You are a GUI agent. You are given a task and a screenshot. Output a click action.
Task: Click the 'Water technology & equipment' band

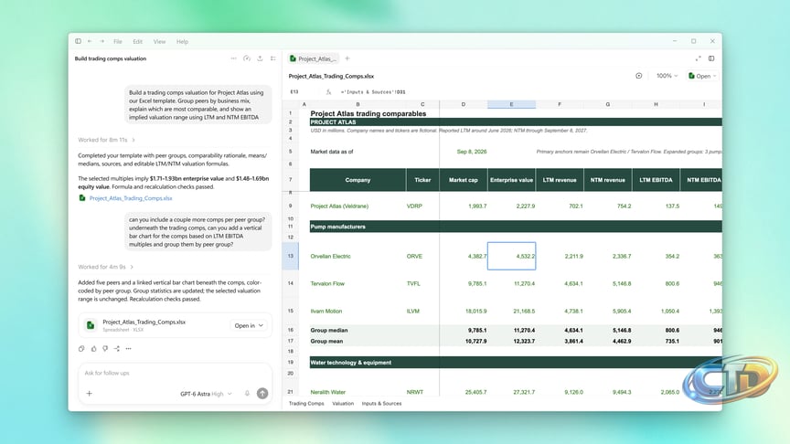click(516, 363)
